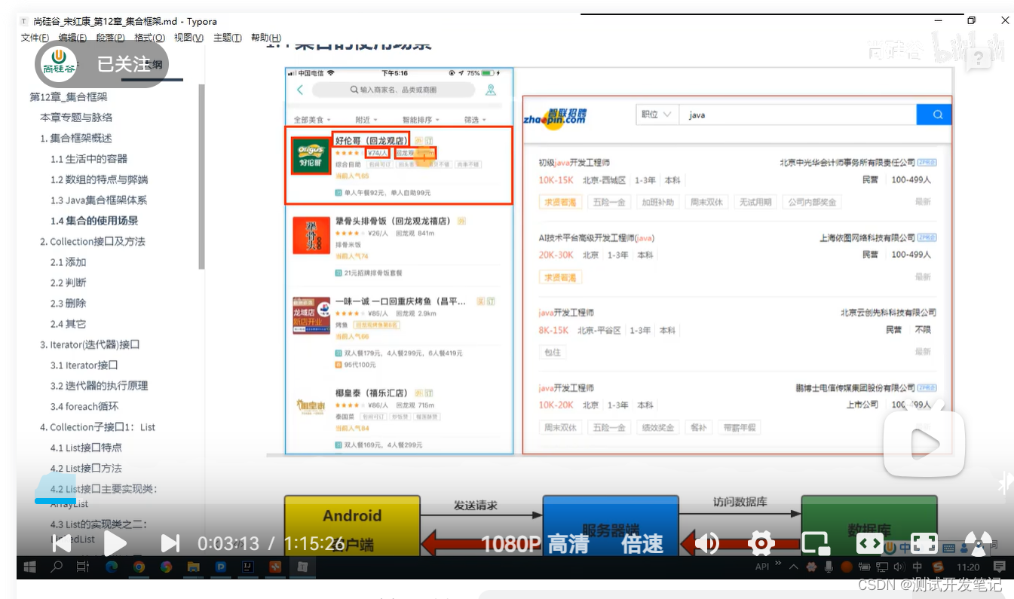This screenshot has width=1014, height=599.
Task: Click the zhaopin blue search button
Action: pos(934,115)
